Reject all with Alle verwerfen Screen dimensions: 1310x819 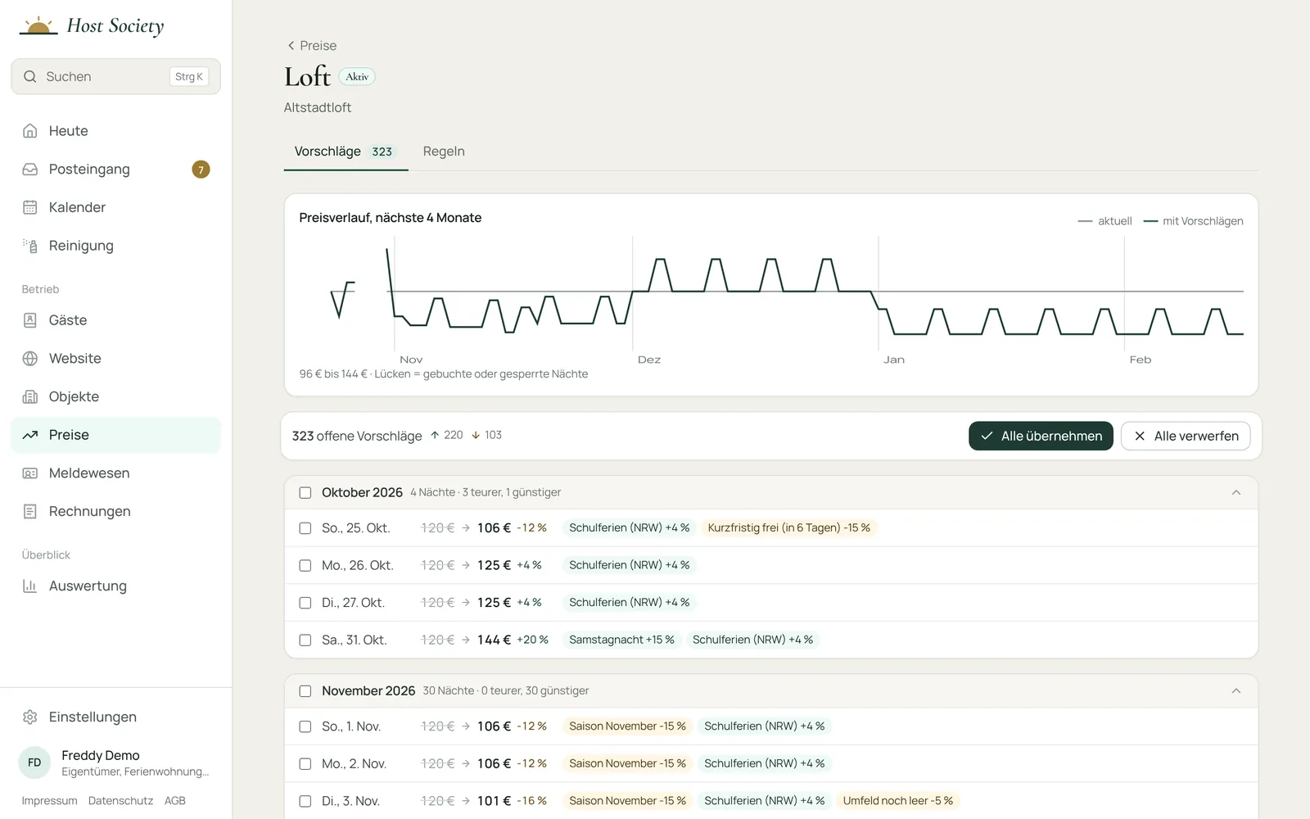click(x=1186, y=436)
